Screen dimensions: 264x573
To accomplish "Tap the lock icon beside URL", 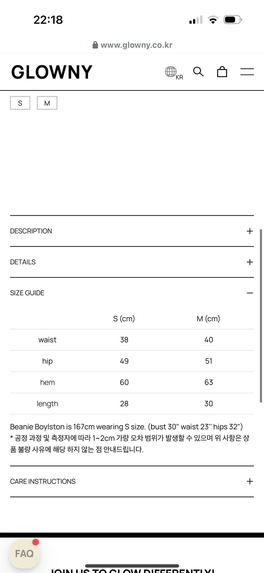I will point(95,45).
